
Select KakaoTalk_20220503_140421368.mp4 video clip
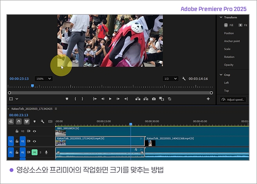tap(197, 141)
